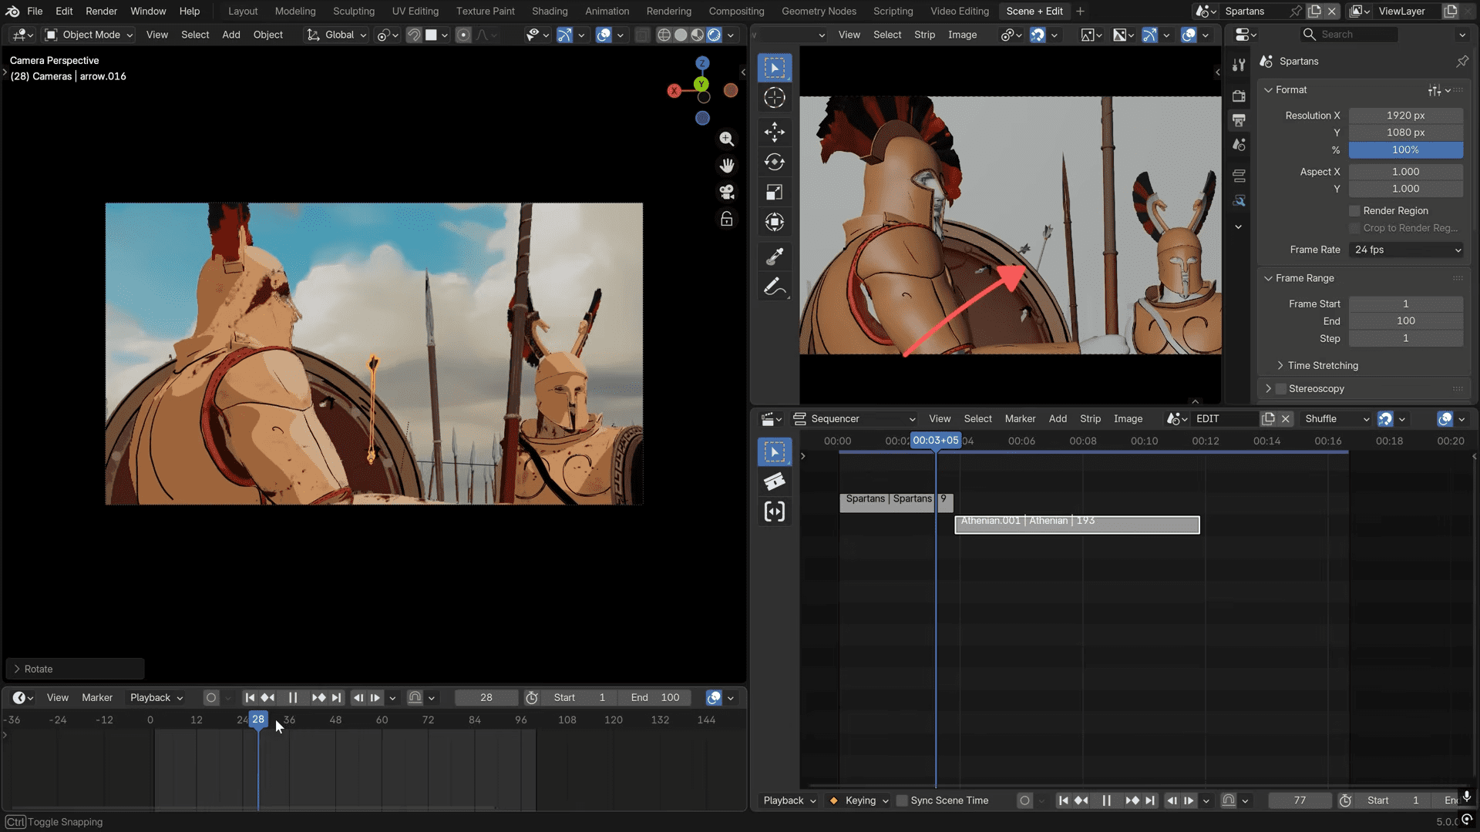Click the camera view icon in viewport gizmos
1480x832 pixels.
(727, 192)
